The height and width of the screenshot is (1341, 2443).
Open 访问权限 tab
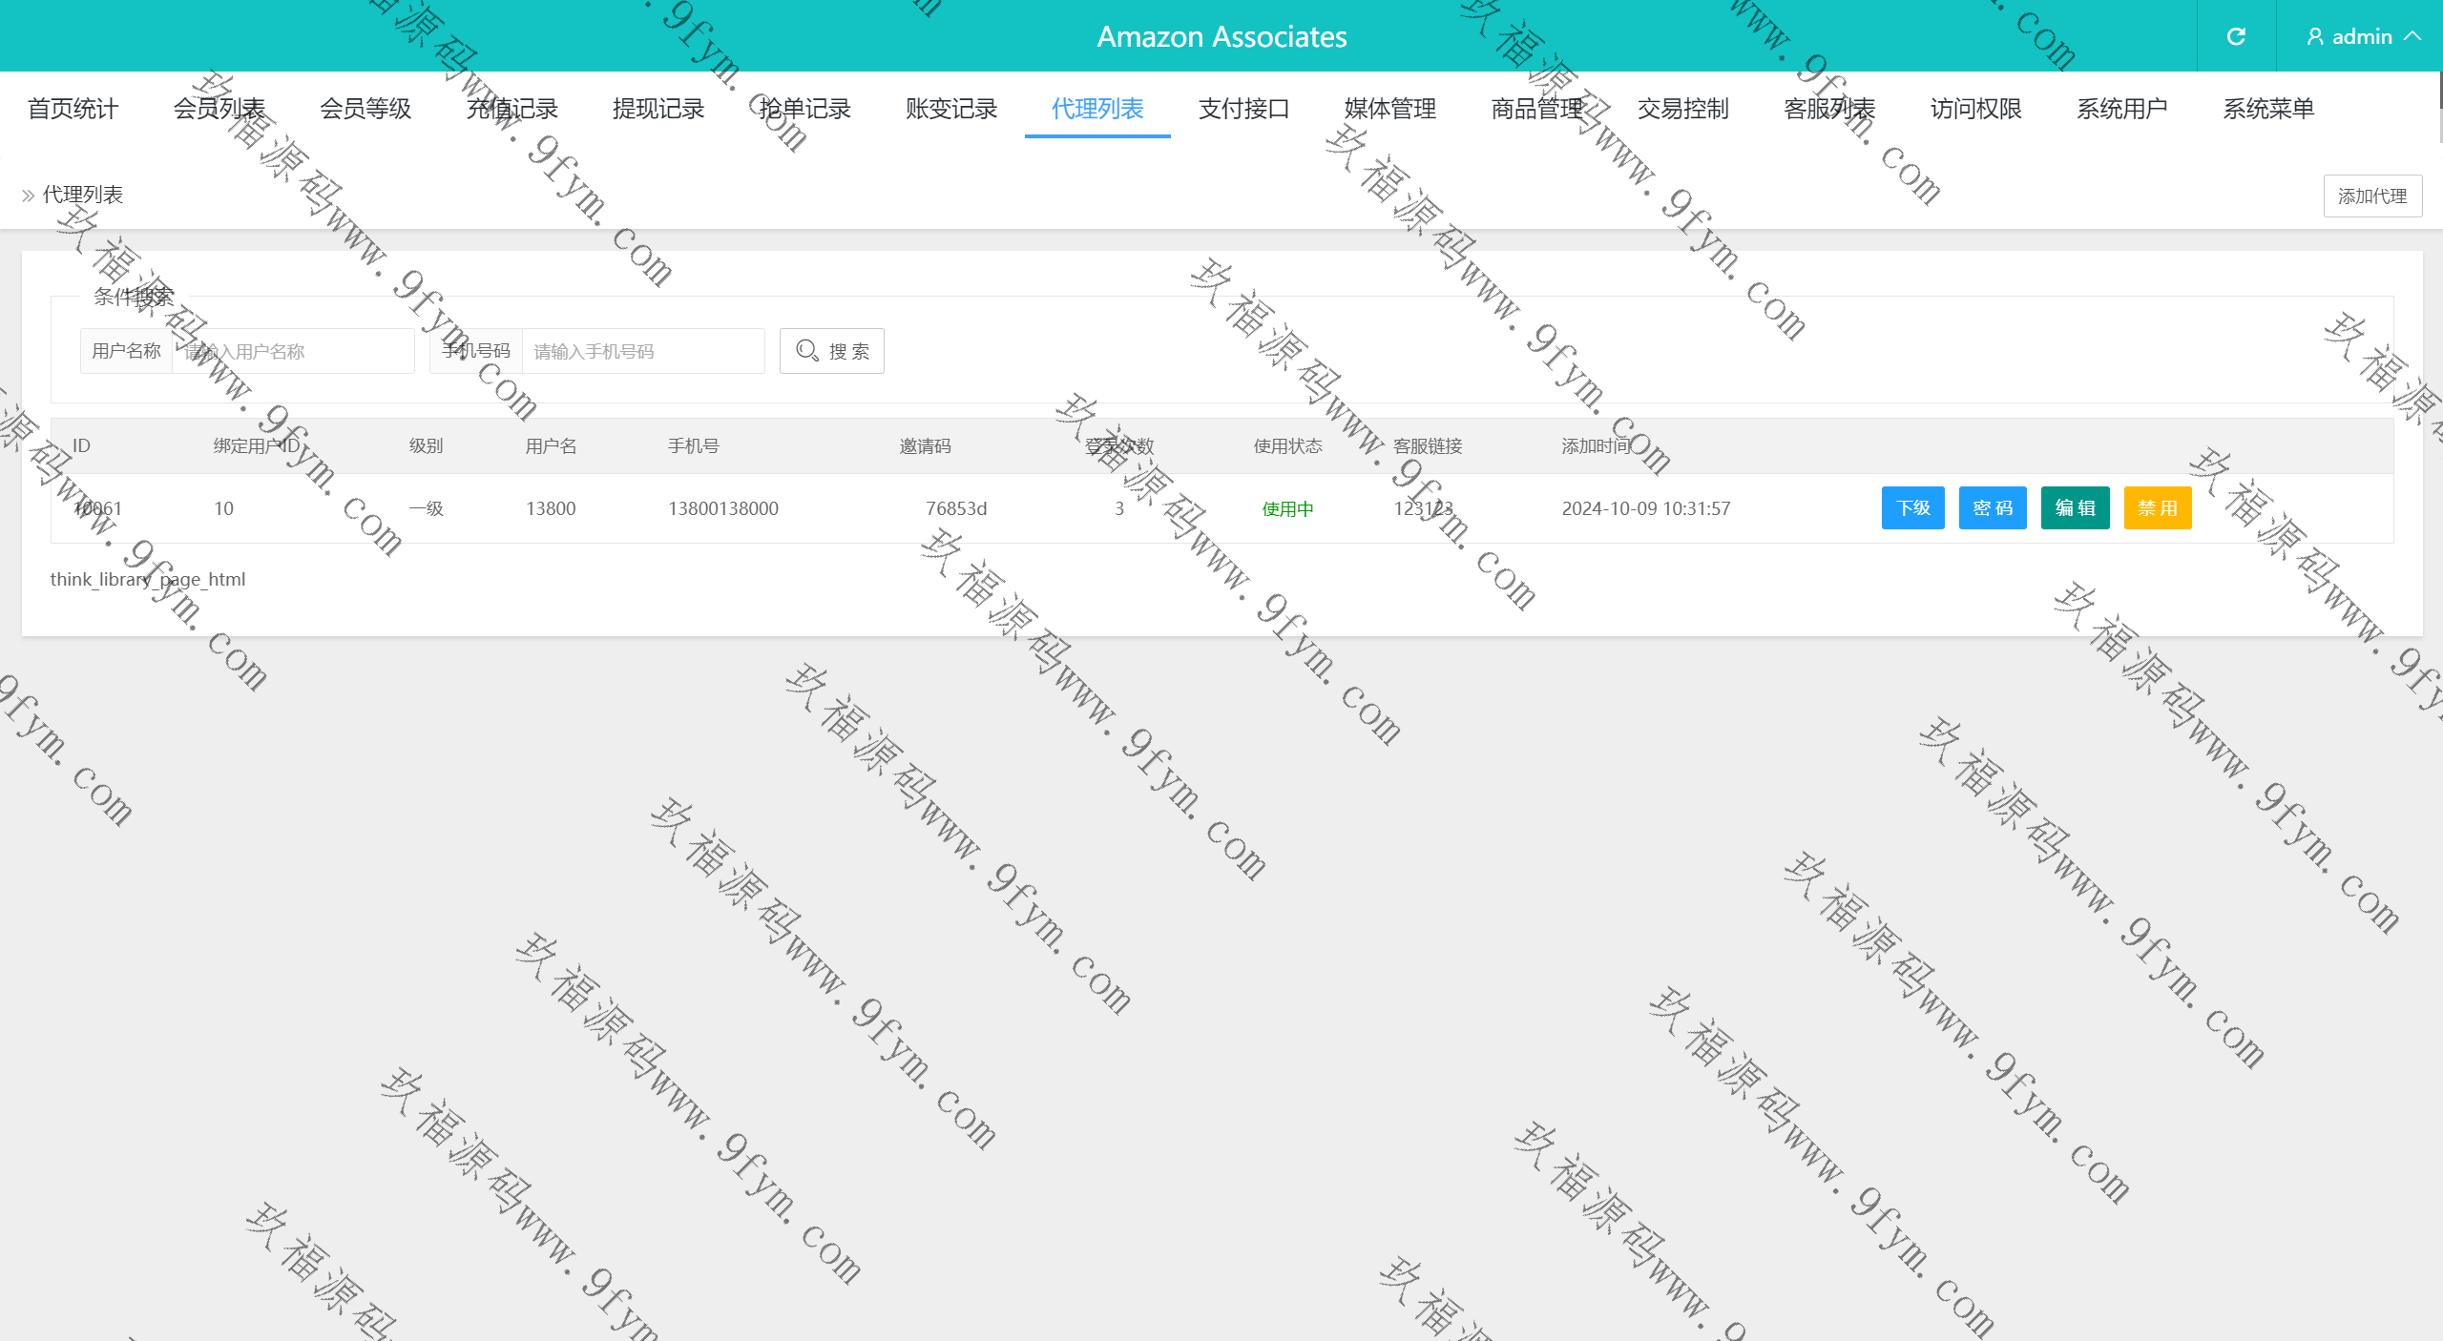point(1975,109)
